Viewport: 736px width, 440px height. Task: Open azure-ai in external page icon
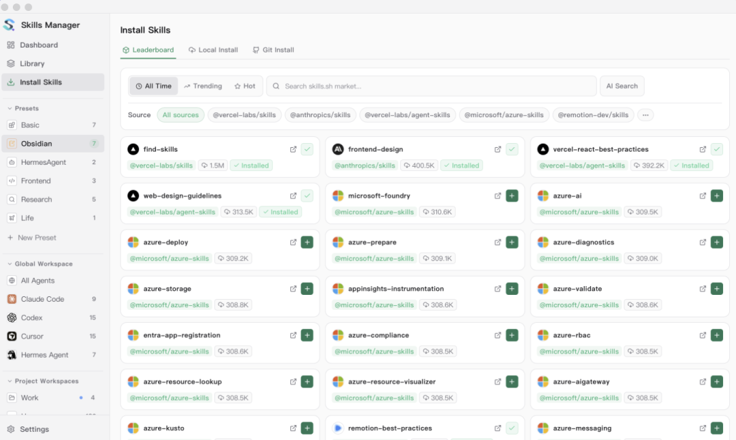(702, 195)
